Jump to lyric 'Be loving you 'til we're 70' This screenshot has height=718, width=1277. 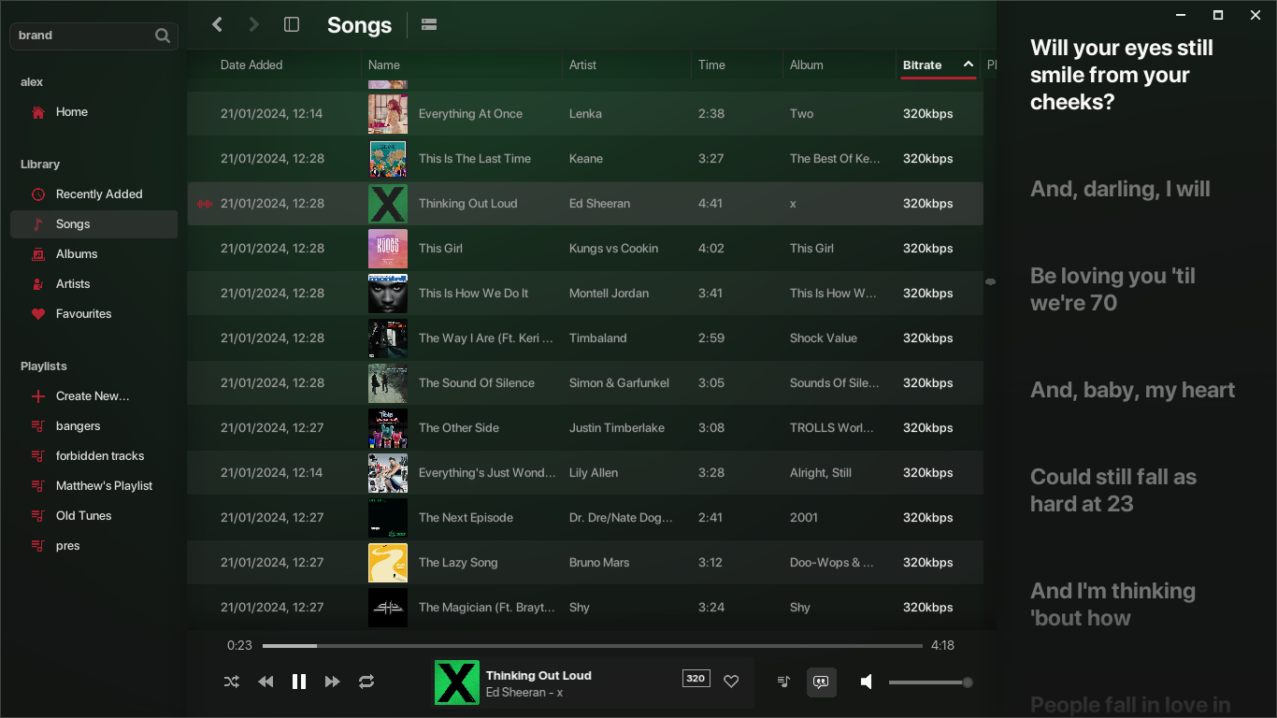click(x=1112, y=290)
